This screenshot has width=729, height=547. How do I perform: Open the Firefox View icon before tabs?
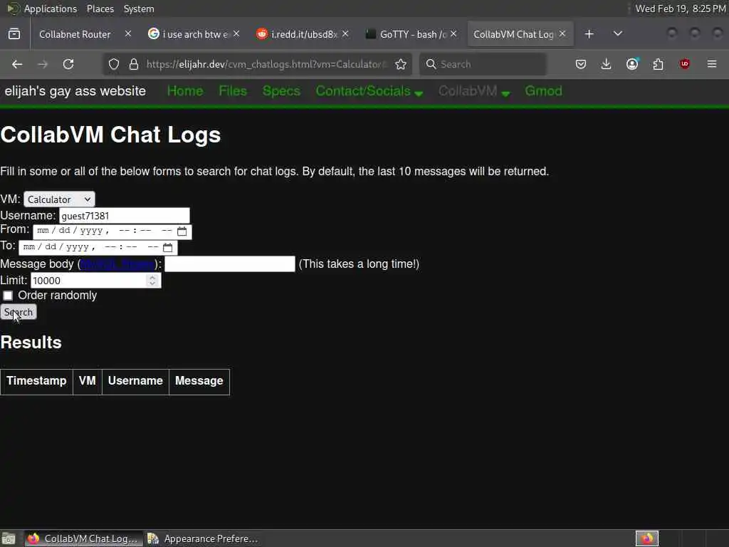point(14,34)
